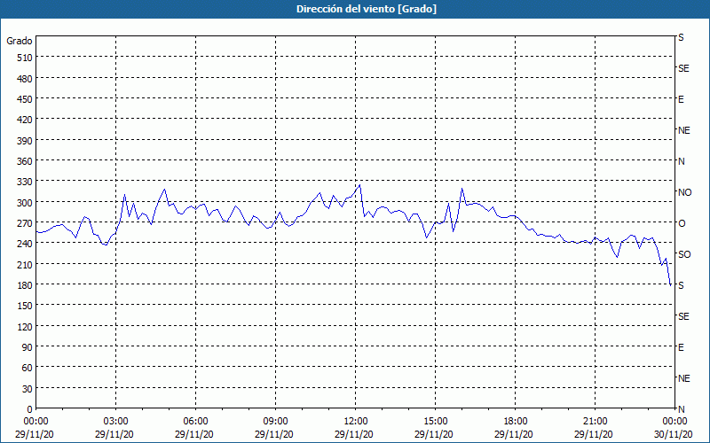Screen dimensions: 710x443
Task: Pick the 21:00 time axis label
Action: point(595,422)
